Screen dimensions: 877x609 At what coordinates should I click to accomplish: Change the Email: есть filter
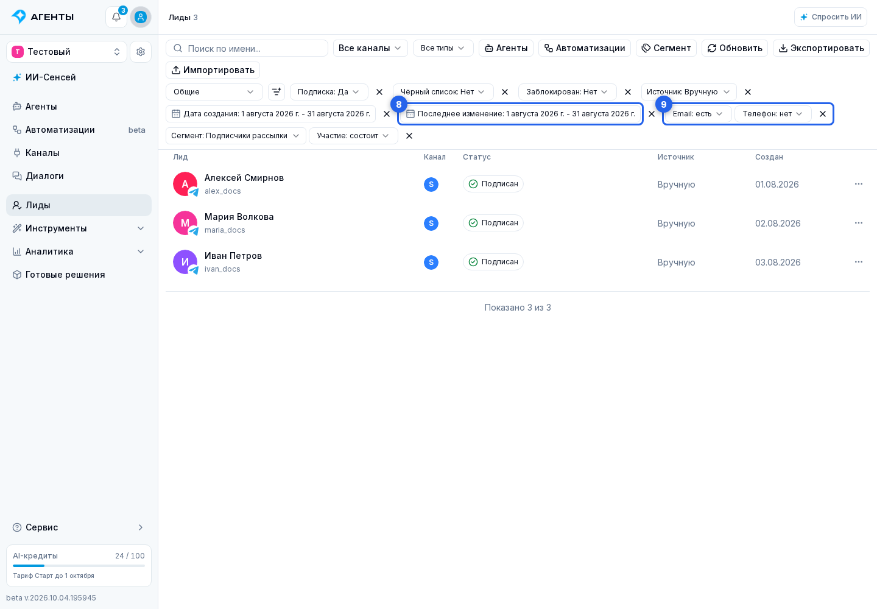point(698,114)
